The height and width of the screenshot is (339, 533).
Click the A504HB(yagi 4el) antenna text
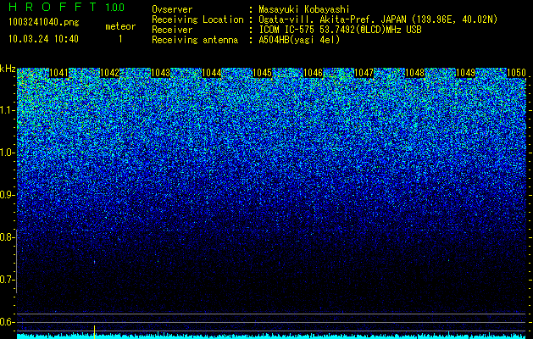299,40
